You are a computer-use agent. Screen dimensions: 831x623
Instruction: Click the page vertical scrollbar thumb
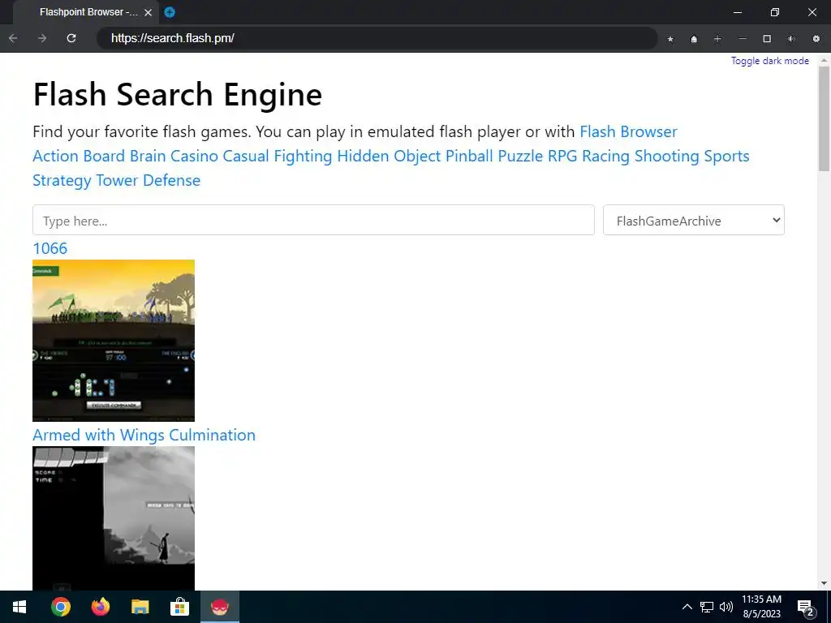(824, 118)
